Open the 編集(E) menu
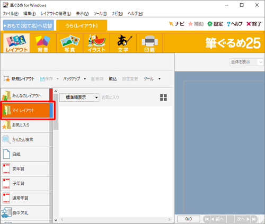This screenshot has height=224, width=265. [x=30, y=13]
